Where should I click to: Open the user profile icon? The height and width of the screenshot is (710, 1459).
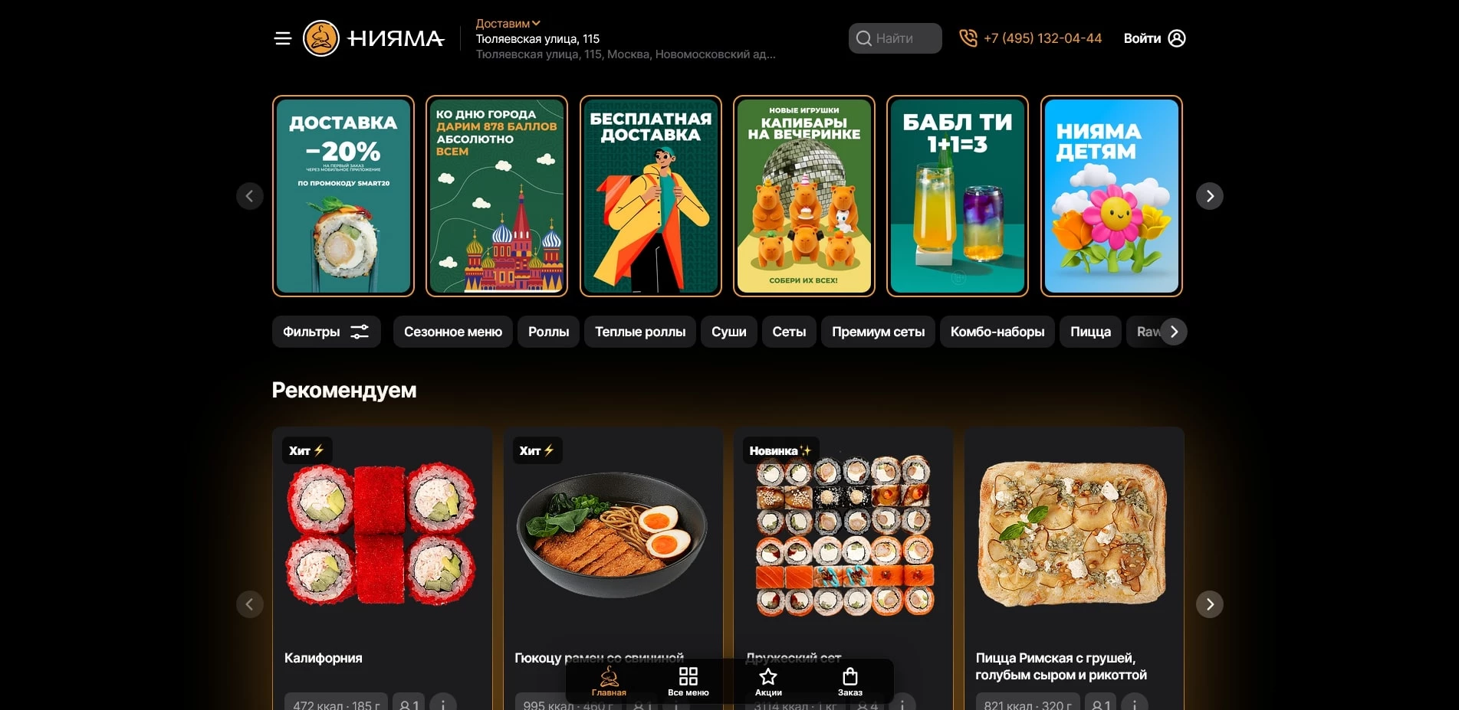[x=1177, y=38]
